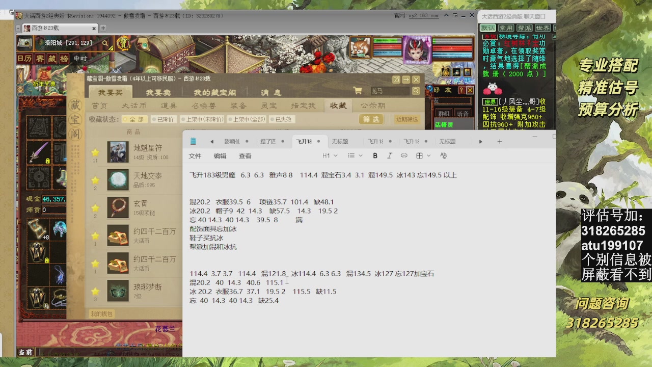The height and width of the screenshot is (367, 652).
Task: Click the 龙马 search input field
Action: [388, 91]
